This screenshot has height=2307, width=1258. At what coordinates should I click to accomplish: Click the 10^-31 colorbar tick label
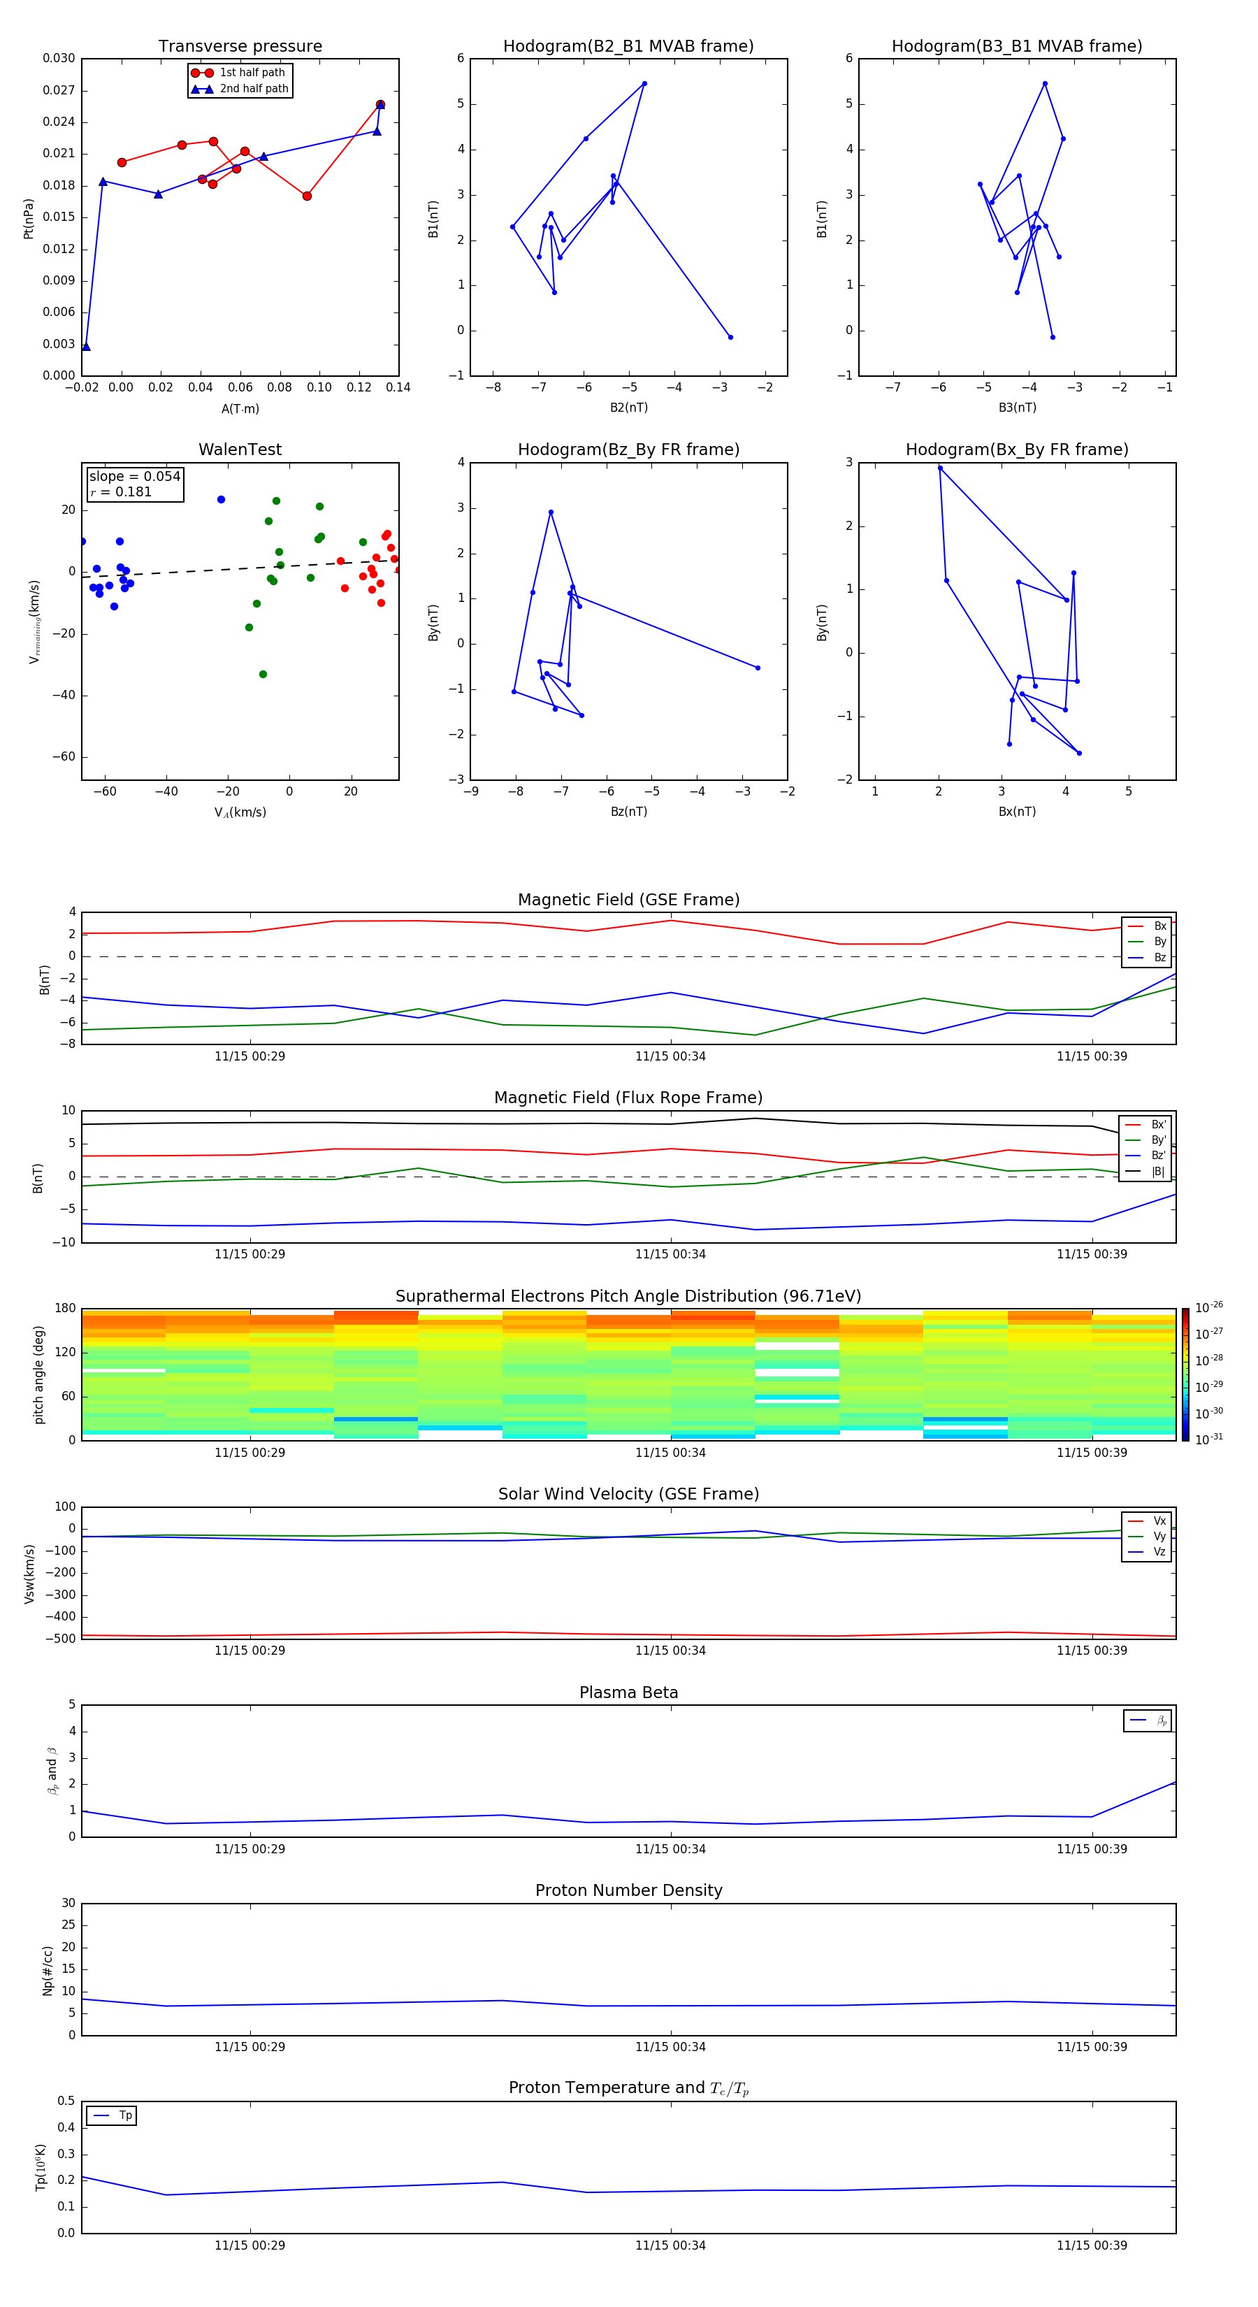(x=1209, y=1439)
